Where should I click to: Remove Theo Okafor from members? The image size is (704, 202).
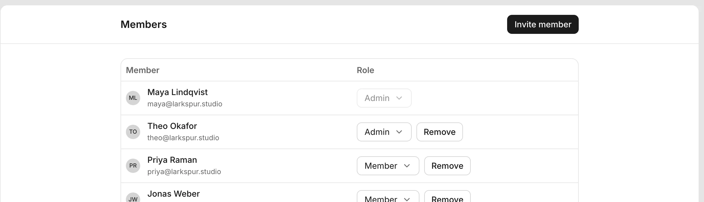pos(439,132)
